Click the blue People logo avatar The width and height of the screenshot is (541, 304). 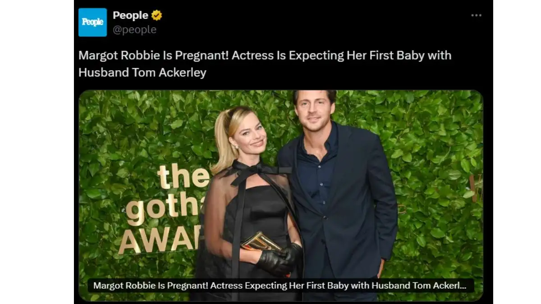coord(92,22)
